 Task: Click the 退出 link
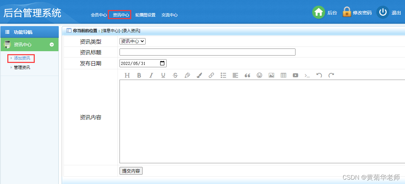(396, 13)
